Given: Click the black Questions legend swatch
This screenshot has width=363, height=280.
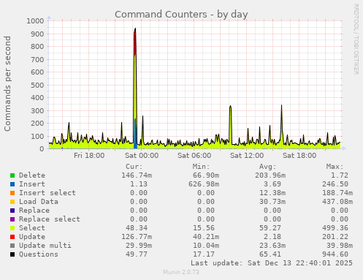Looking at the screenshot, I should click(x=12, y=254).
